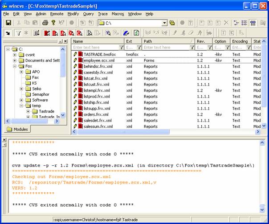Click the green refresh view toolbar icon
The image size is (269, 224).
tap(136, 33)
